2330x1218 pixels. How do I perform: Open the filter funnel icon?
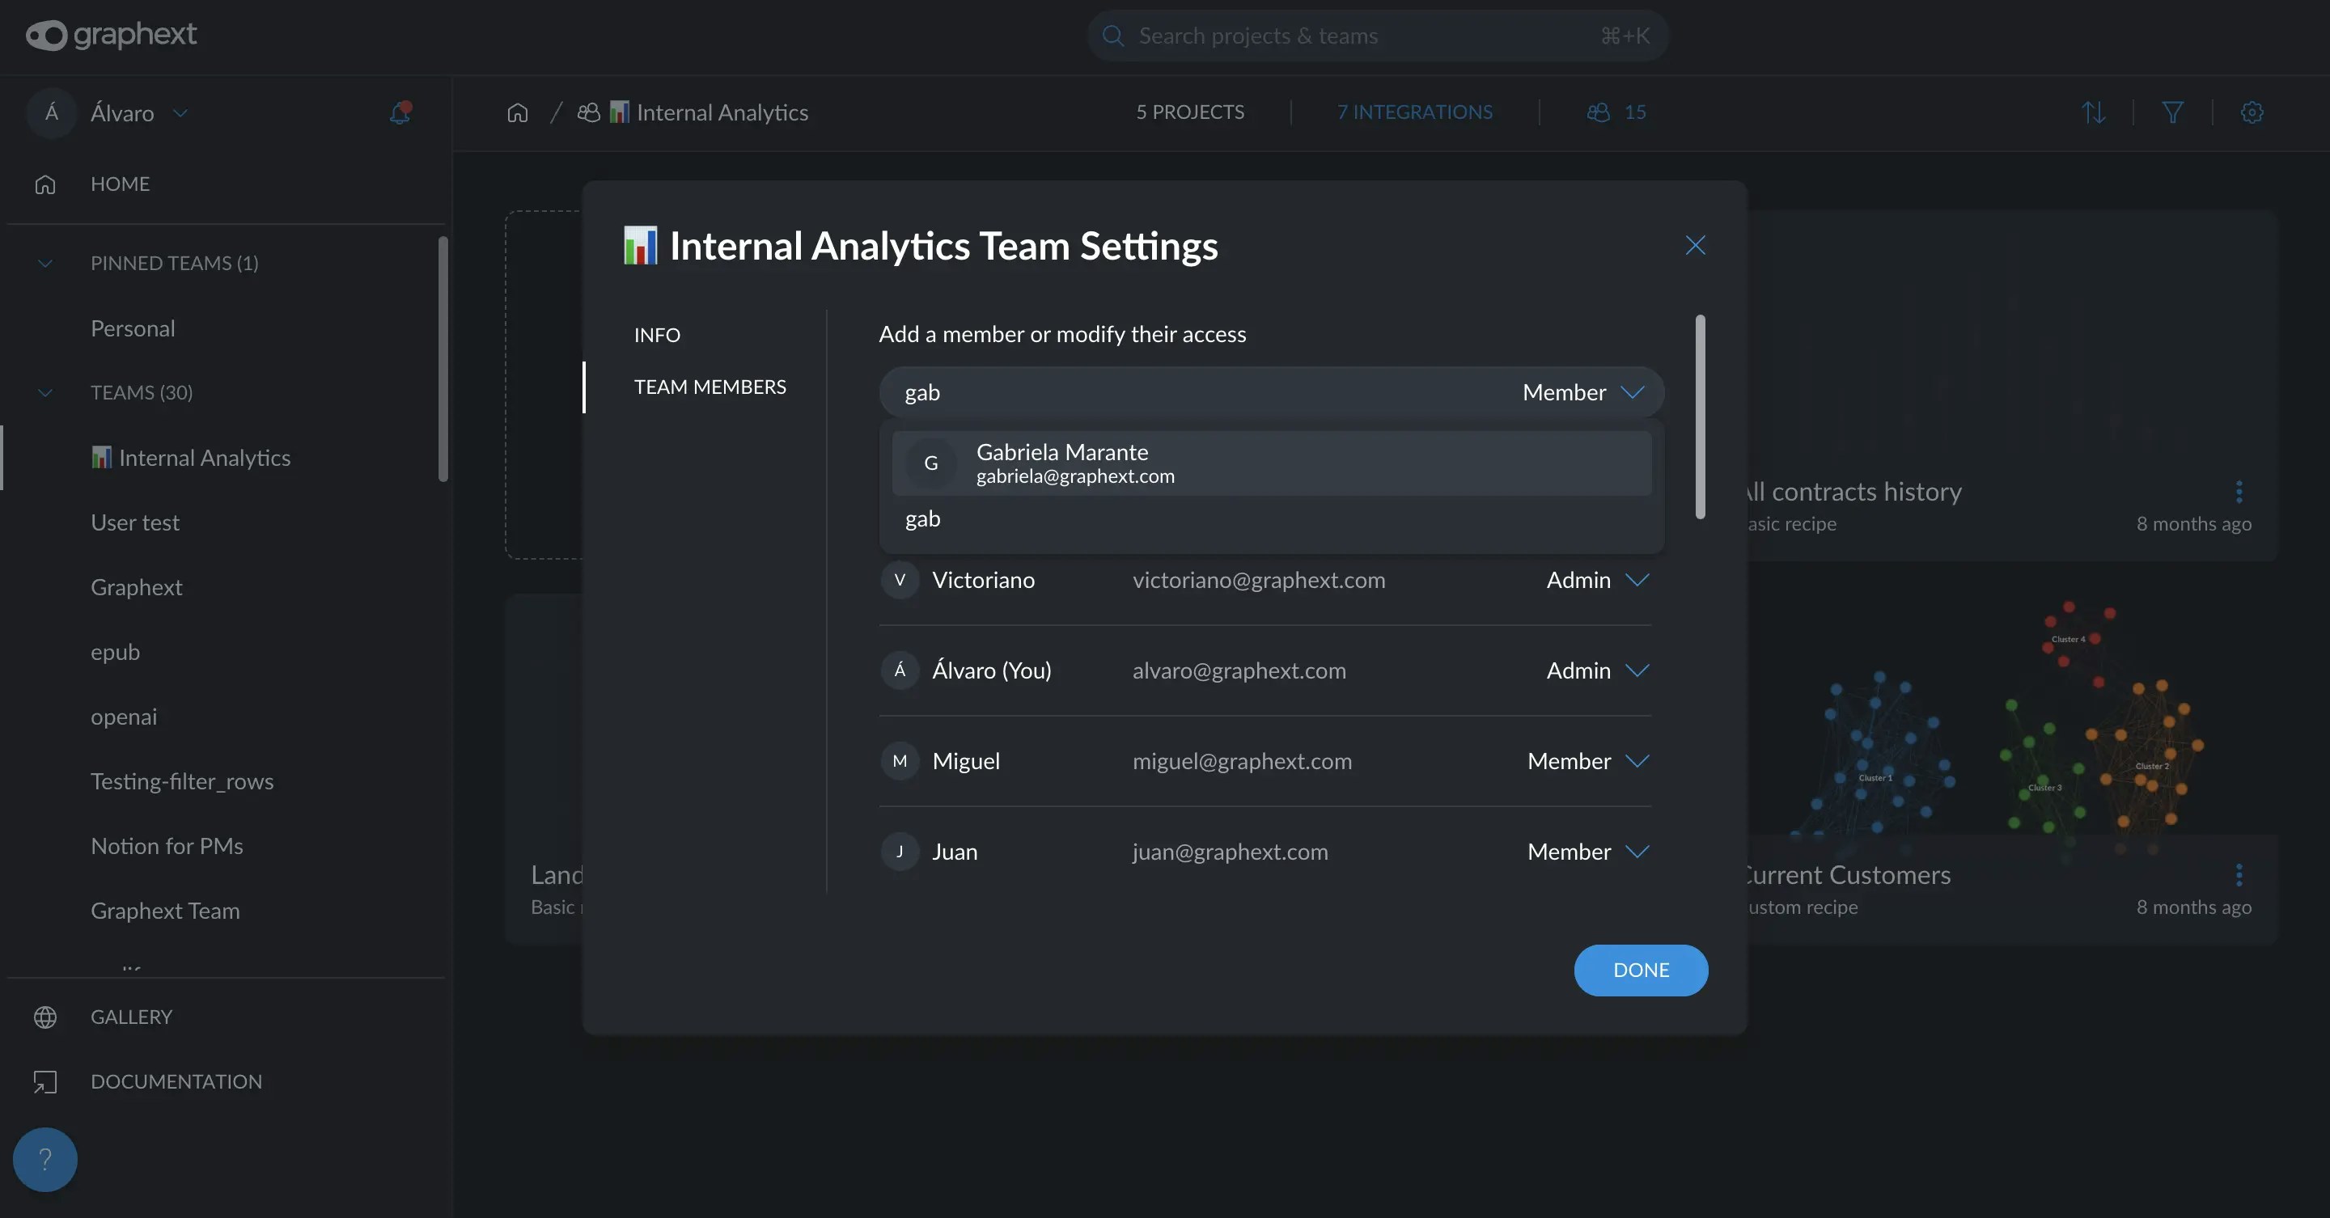click(x=2172, y=112)
